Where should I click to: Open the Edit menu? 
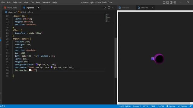(x=9, y=2)
